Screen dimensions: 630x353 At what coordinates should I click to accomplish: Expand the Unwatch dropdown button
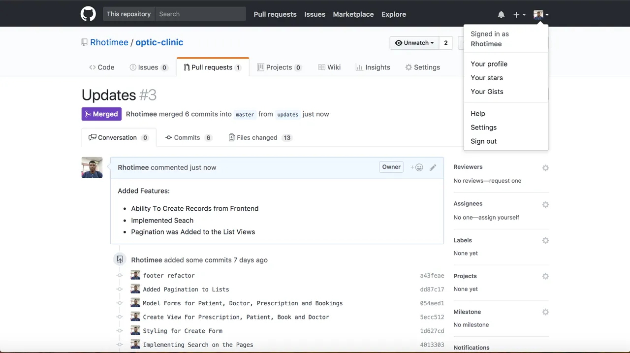pyautogui.click(x=414, y=43)
